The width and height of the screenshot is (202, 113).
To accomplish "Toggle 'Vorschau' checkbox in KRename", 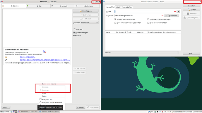I will coord(74,29).
